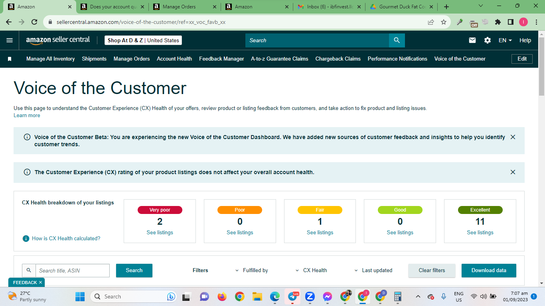Click the info icon on the Voice of the Customer Beta banner
The width and height of the screenshot is (545, 306).
pyautogui.click(x=27, y=137)
